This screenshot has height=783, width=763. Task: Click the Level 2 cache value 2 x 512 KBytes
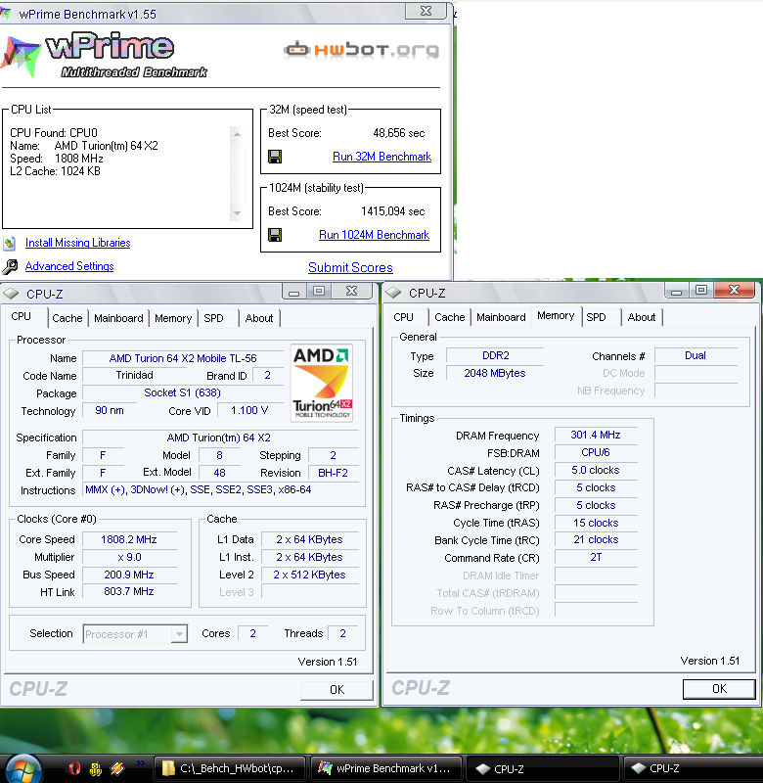[x=309, y=575]
